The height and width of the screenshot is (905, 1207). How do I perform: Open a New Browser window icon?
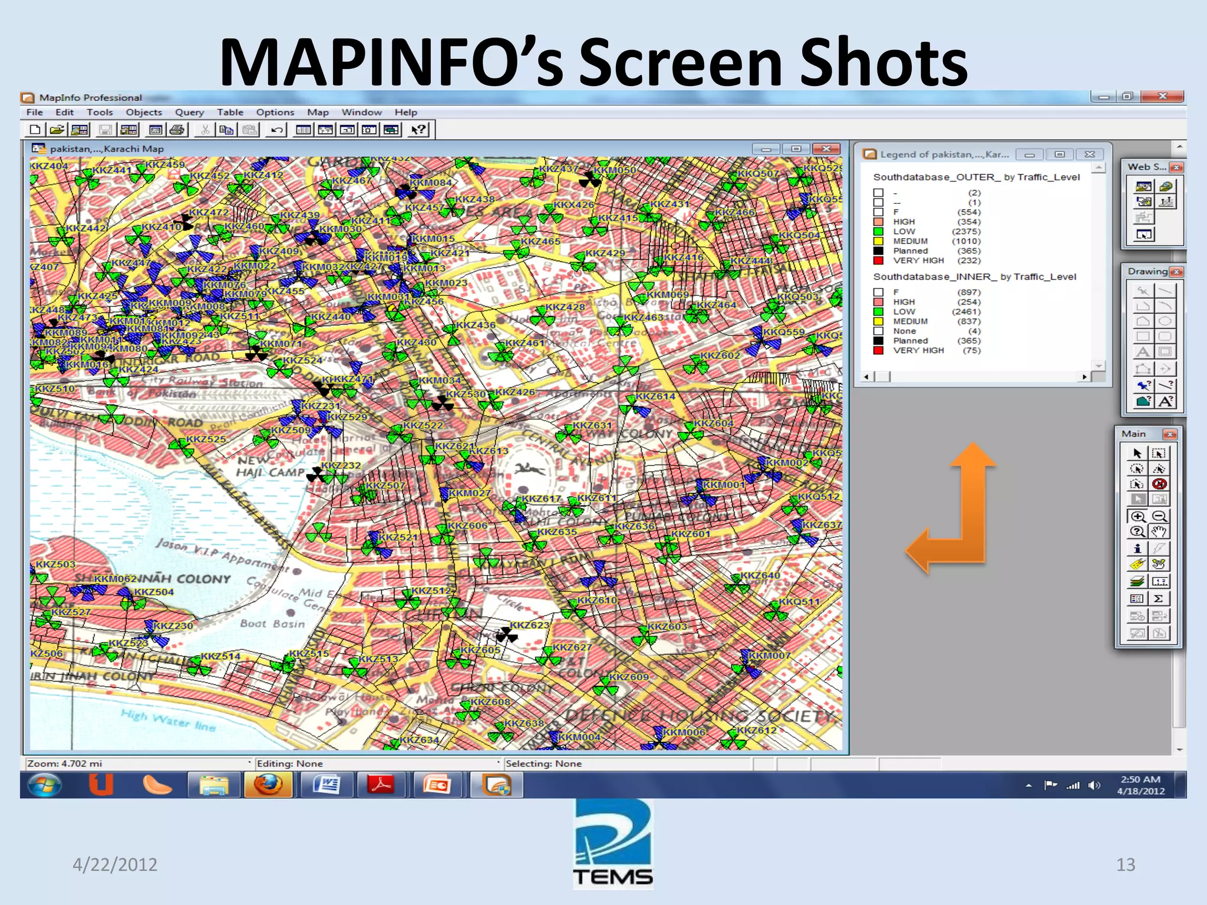tap(304, 130)
